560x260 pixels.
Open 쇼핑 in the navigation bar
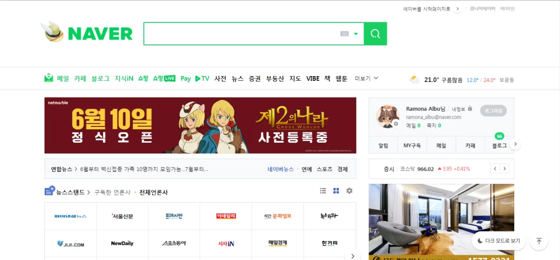click(143, 78)
